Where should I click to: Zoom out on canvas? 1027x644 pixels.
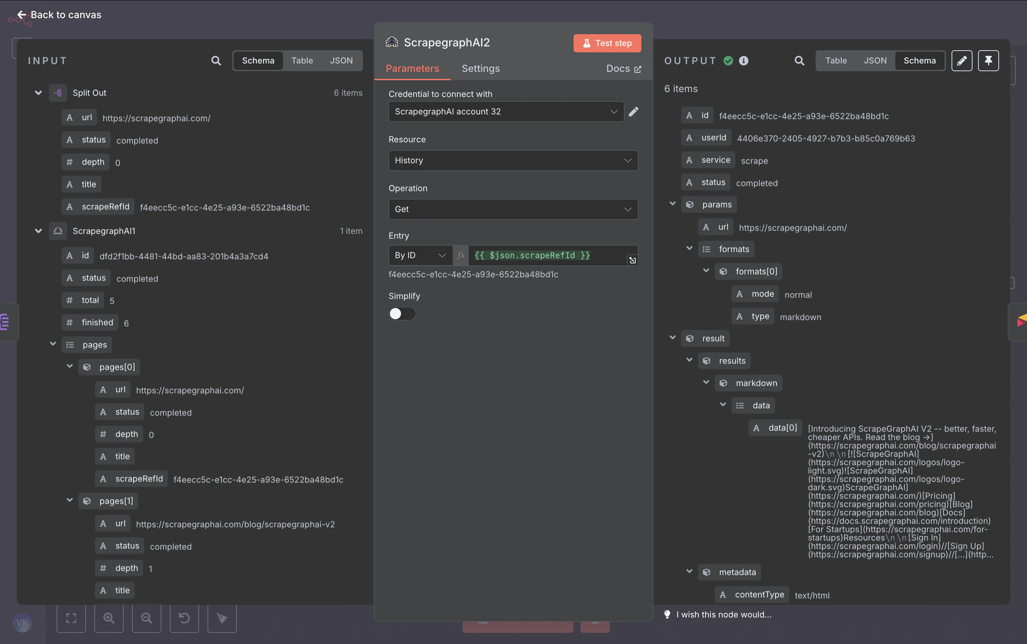147,617
